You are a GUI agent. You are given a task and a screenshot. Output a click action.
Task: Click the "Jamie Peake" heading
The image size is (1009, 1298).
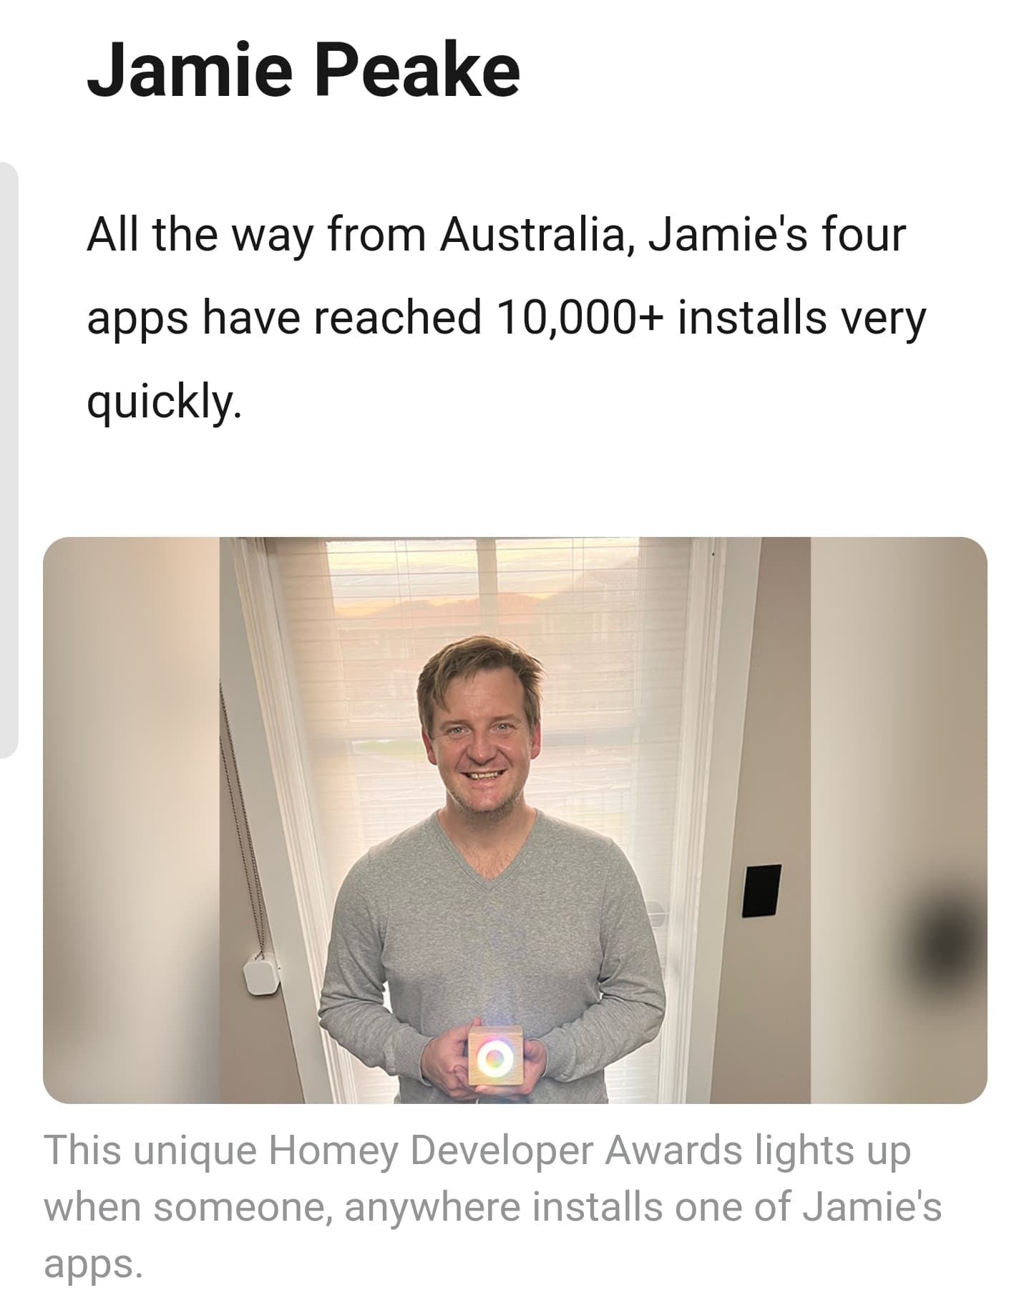tap(303, 70)
